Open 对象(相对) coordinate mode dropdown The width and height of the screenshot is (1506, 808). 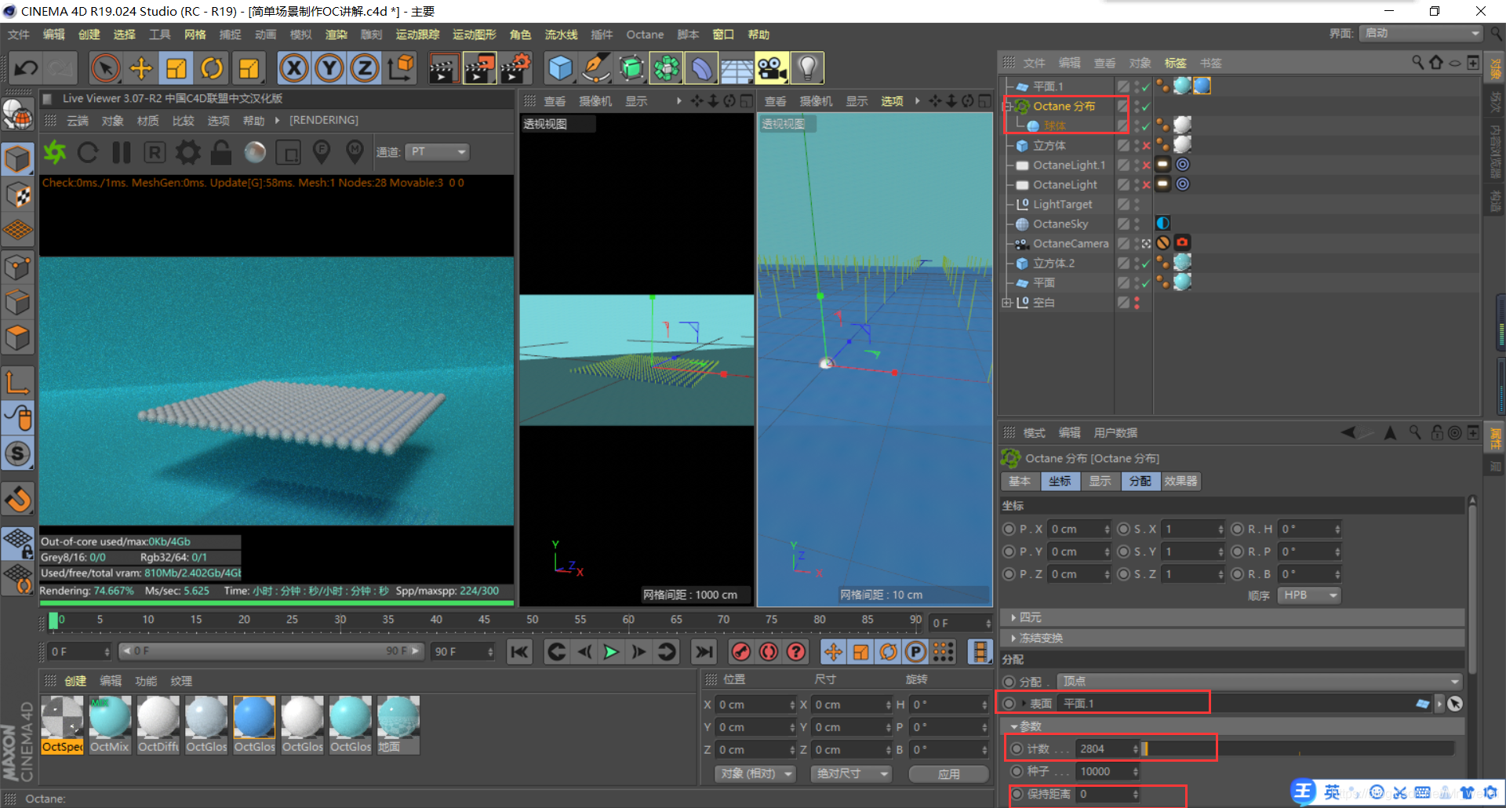pyautogui.click(x=755, y=774)
